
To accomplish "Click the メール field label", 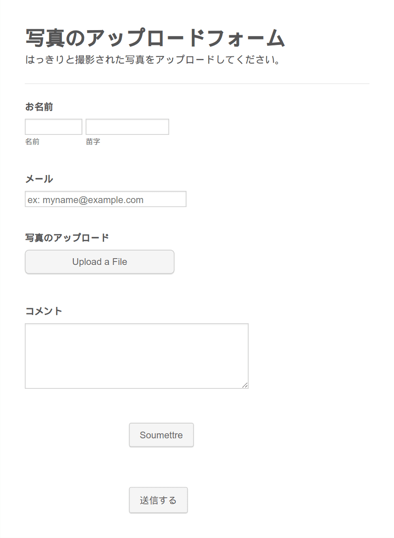I will click(x=39, y=179).
